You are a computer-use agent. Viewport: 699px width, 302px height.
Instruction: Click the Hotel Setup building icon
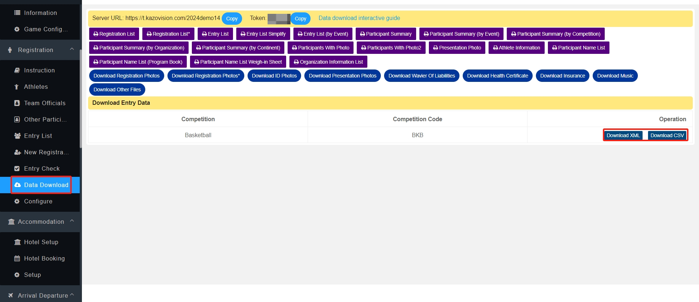tap(17, 242)
